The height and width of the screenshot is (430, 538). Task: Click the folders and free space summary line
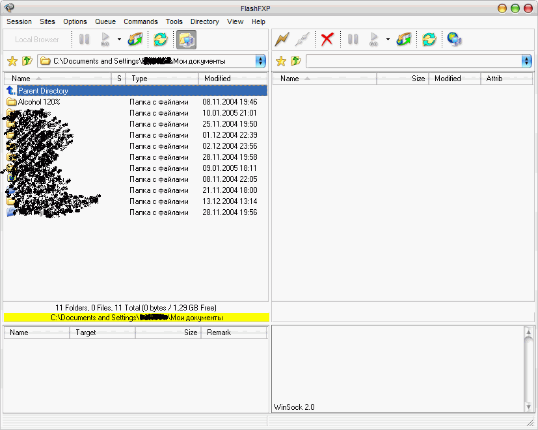coord(136,308)
